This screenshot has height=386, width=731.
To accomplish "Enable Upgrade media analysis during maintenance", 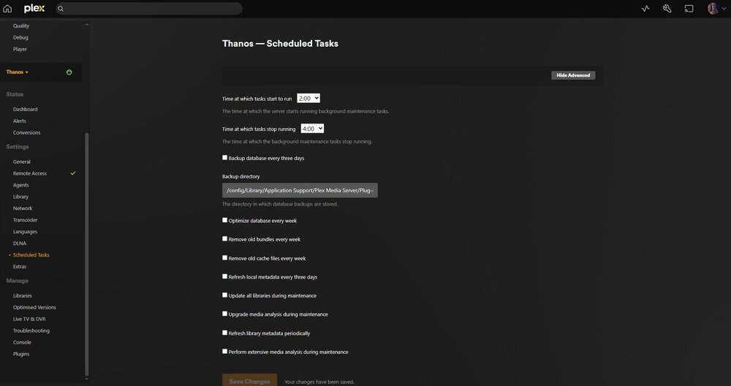I will [224, 314].
